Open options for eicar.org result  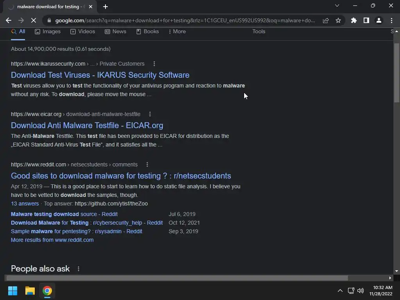coord(150,114)
